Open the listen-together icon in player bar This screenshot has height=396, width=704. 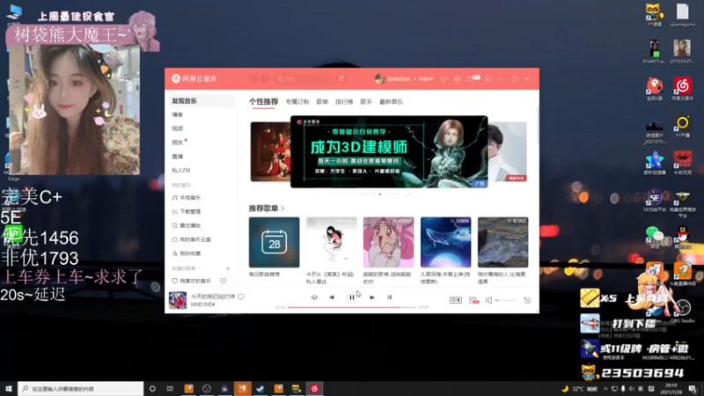pyautogui.click(x=473, y=300)
